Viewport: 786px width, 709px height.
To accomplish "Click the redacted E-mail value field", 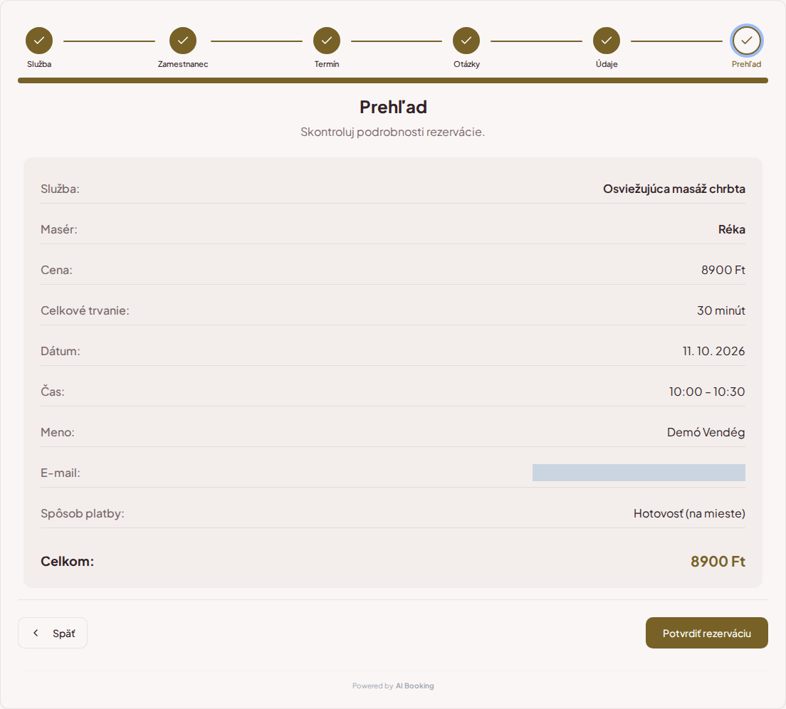I will [x=639, y=473].
